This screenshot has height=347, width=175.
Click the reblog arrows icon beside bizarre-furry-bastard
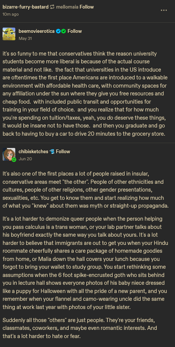pyautogui.click(x=52, y=7)
